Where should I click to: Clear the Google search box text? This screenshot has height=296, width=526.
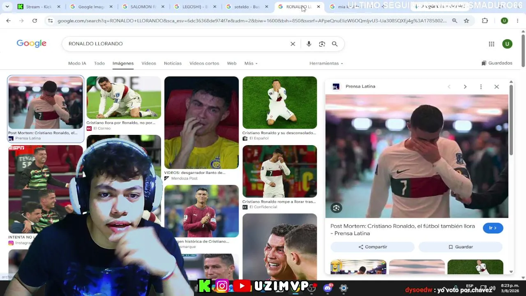[293, 44]
